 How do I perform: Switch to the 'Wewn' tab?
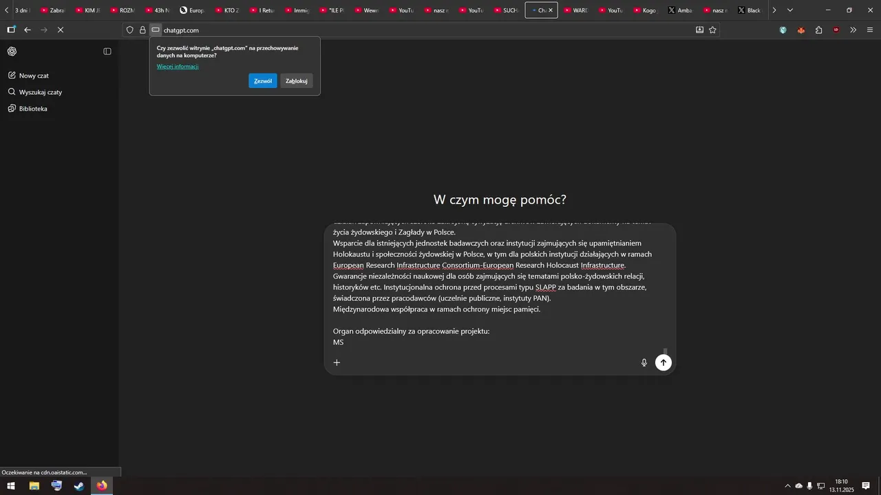click(x=367, y=10)
